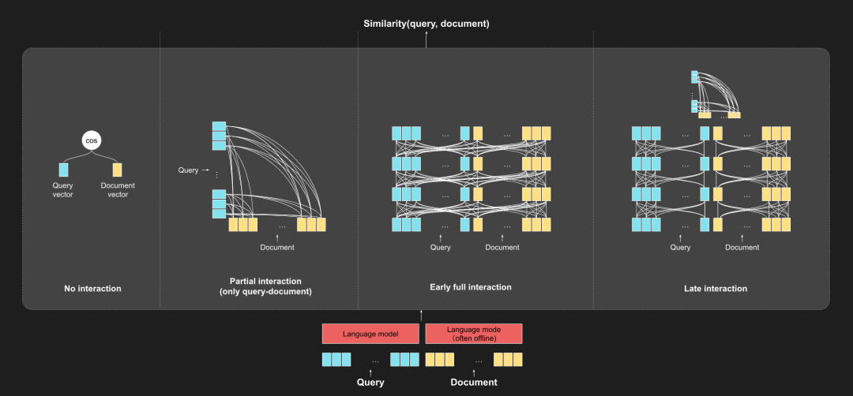
Task: Click the bold "Query" label below token row
Action: pos(370,382)
